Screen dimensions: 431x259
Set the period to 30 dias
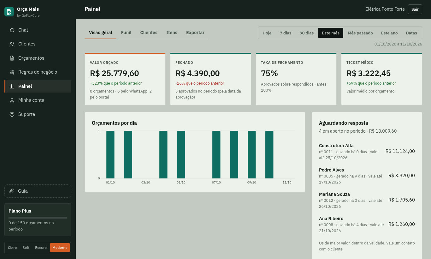click(307, 33)
